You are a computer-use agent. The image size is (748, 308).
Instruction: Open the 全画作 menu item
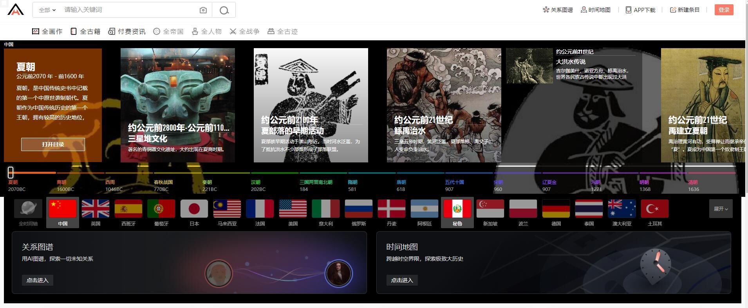(x=47, y=32)
